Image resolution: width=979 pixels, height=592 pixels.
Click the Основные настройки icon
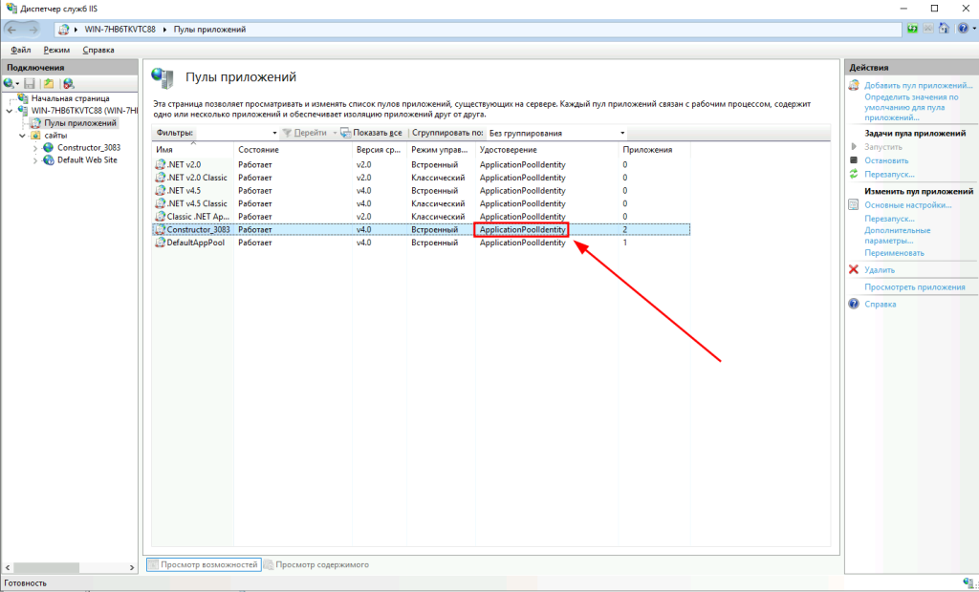854,204
